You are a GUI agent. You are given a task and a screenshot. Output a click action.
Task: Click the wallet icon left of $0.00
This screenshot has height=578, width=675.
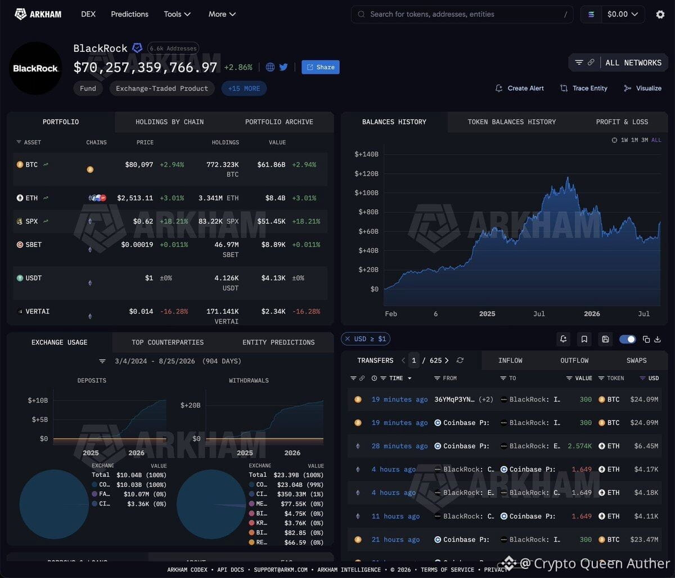click(591, 14)
